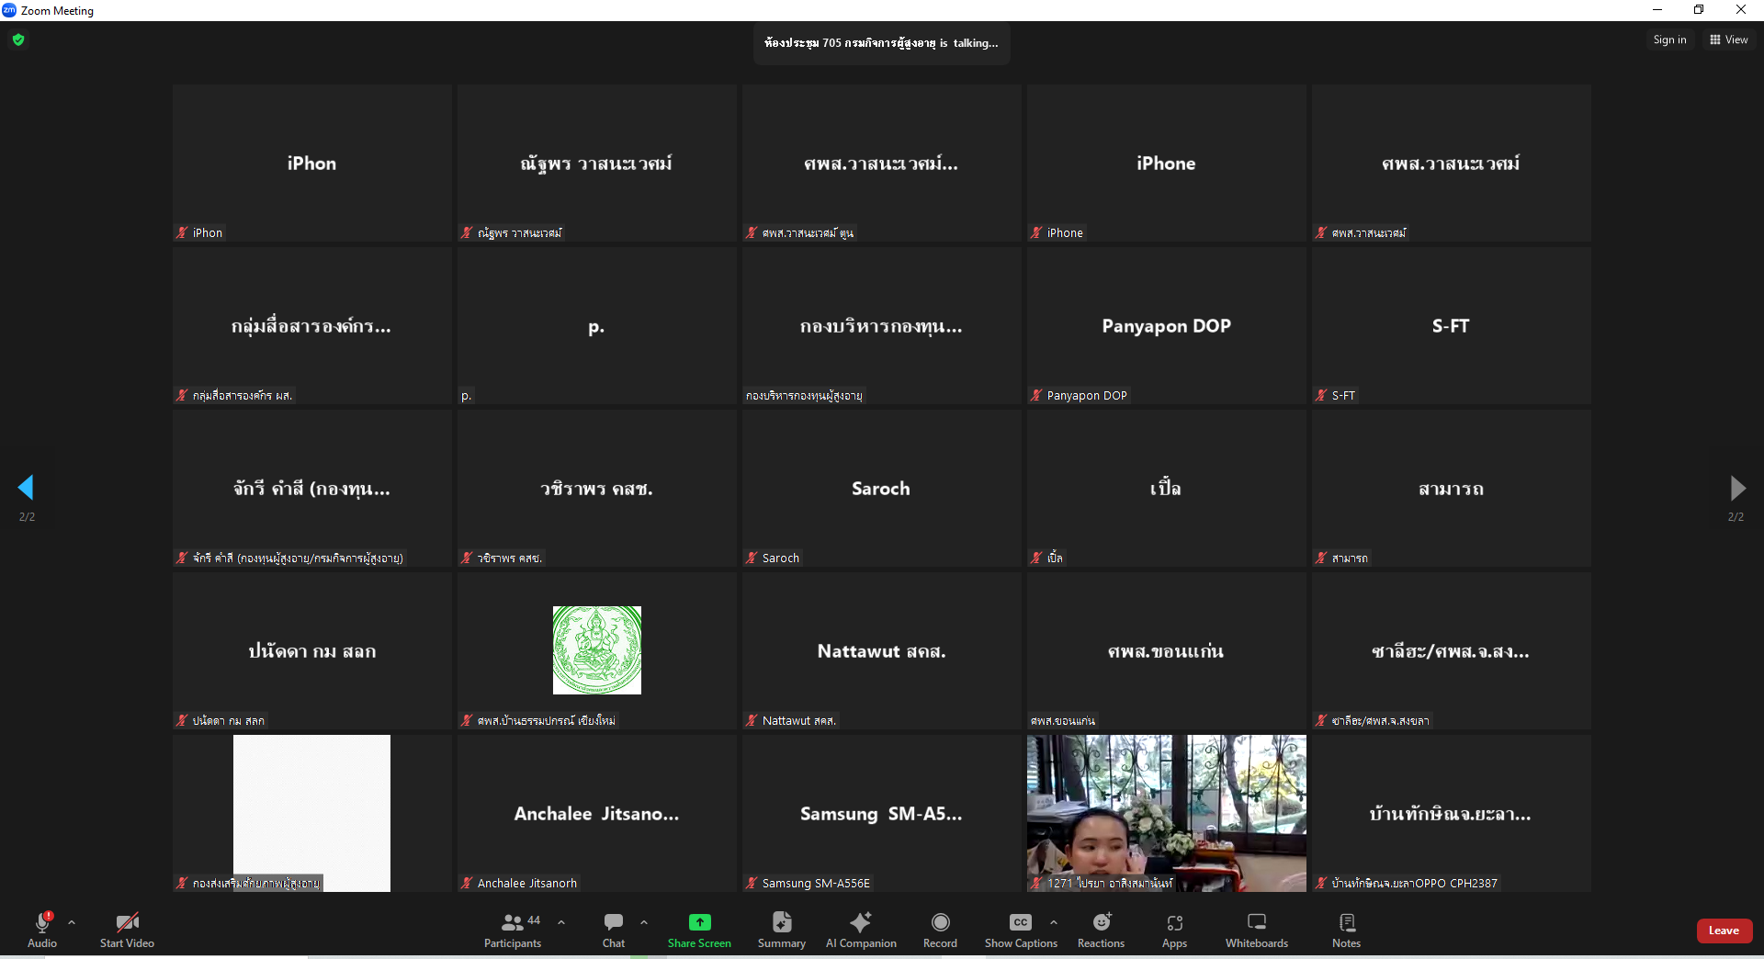
Task: Open audio options arrow next to Audio
Action: click(x=72, y=922)
